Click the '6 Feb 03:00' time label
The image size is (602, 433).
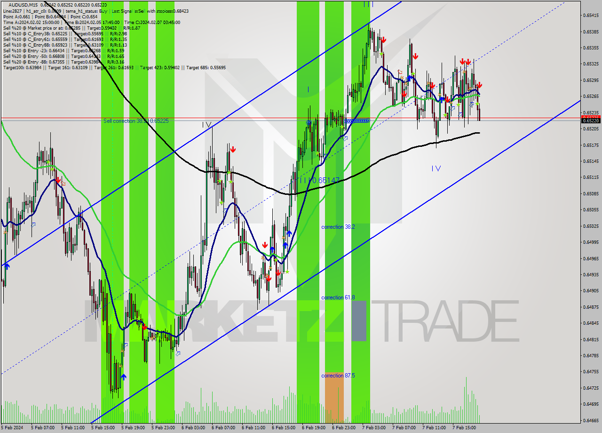click(193, 428)
